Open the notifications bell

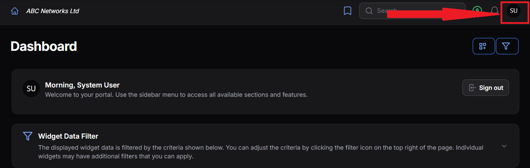click(x=495, y=11)
